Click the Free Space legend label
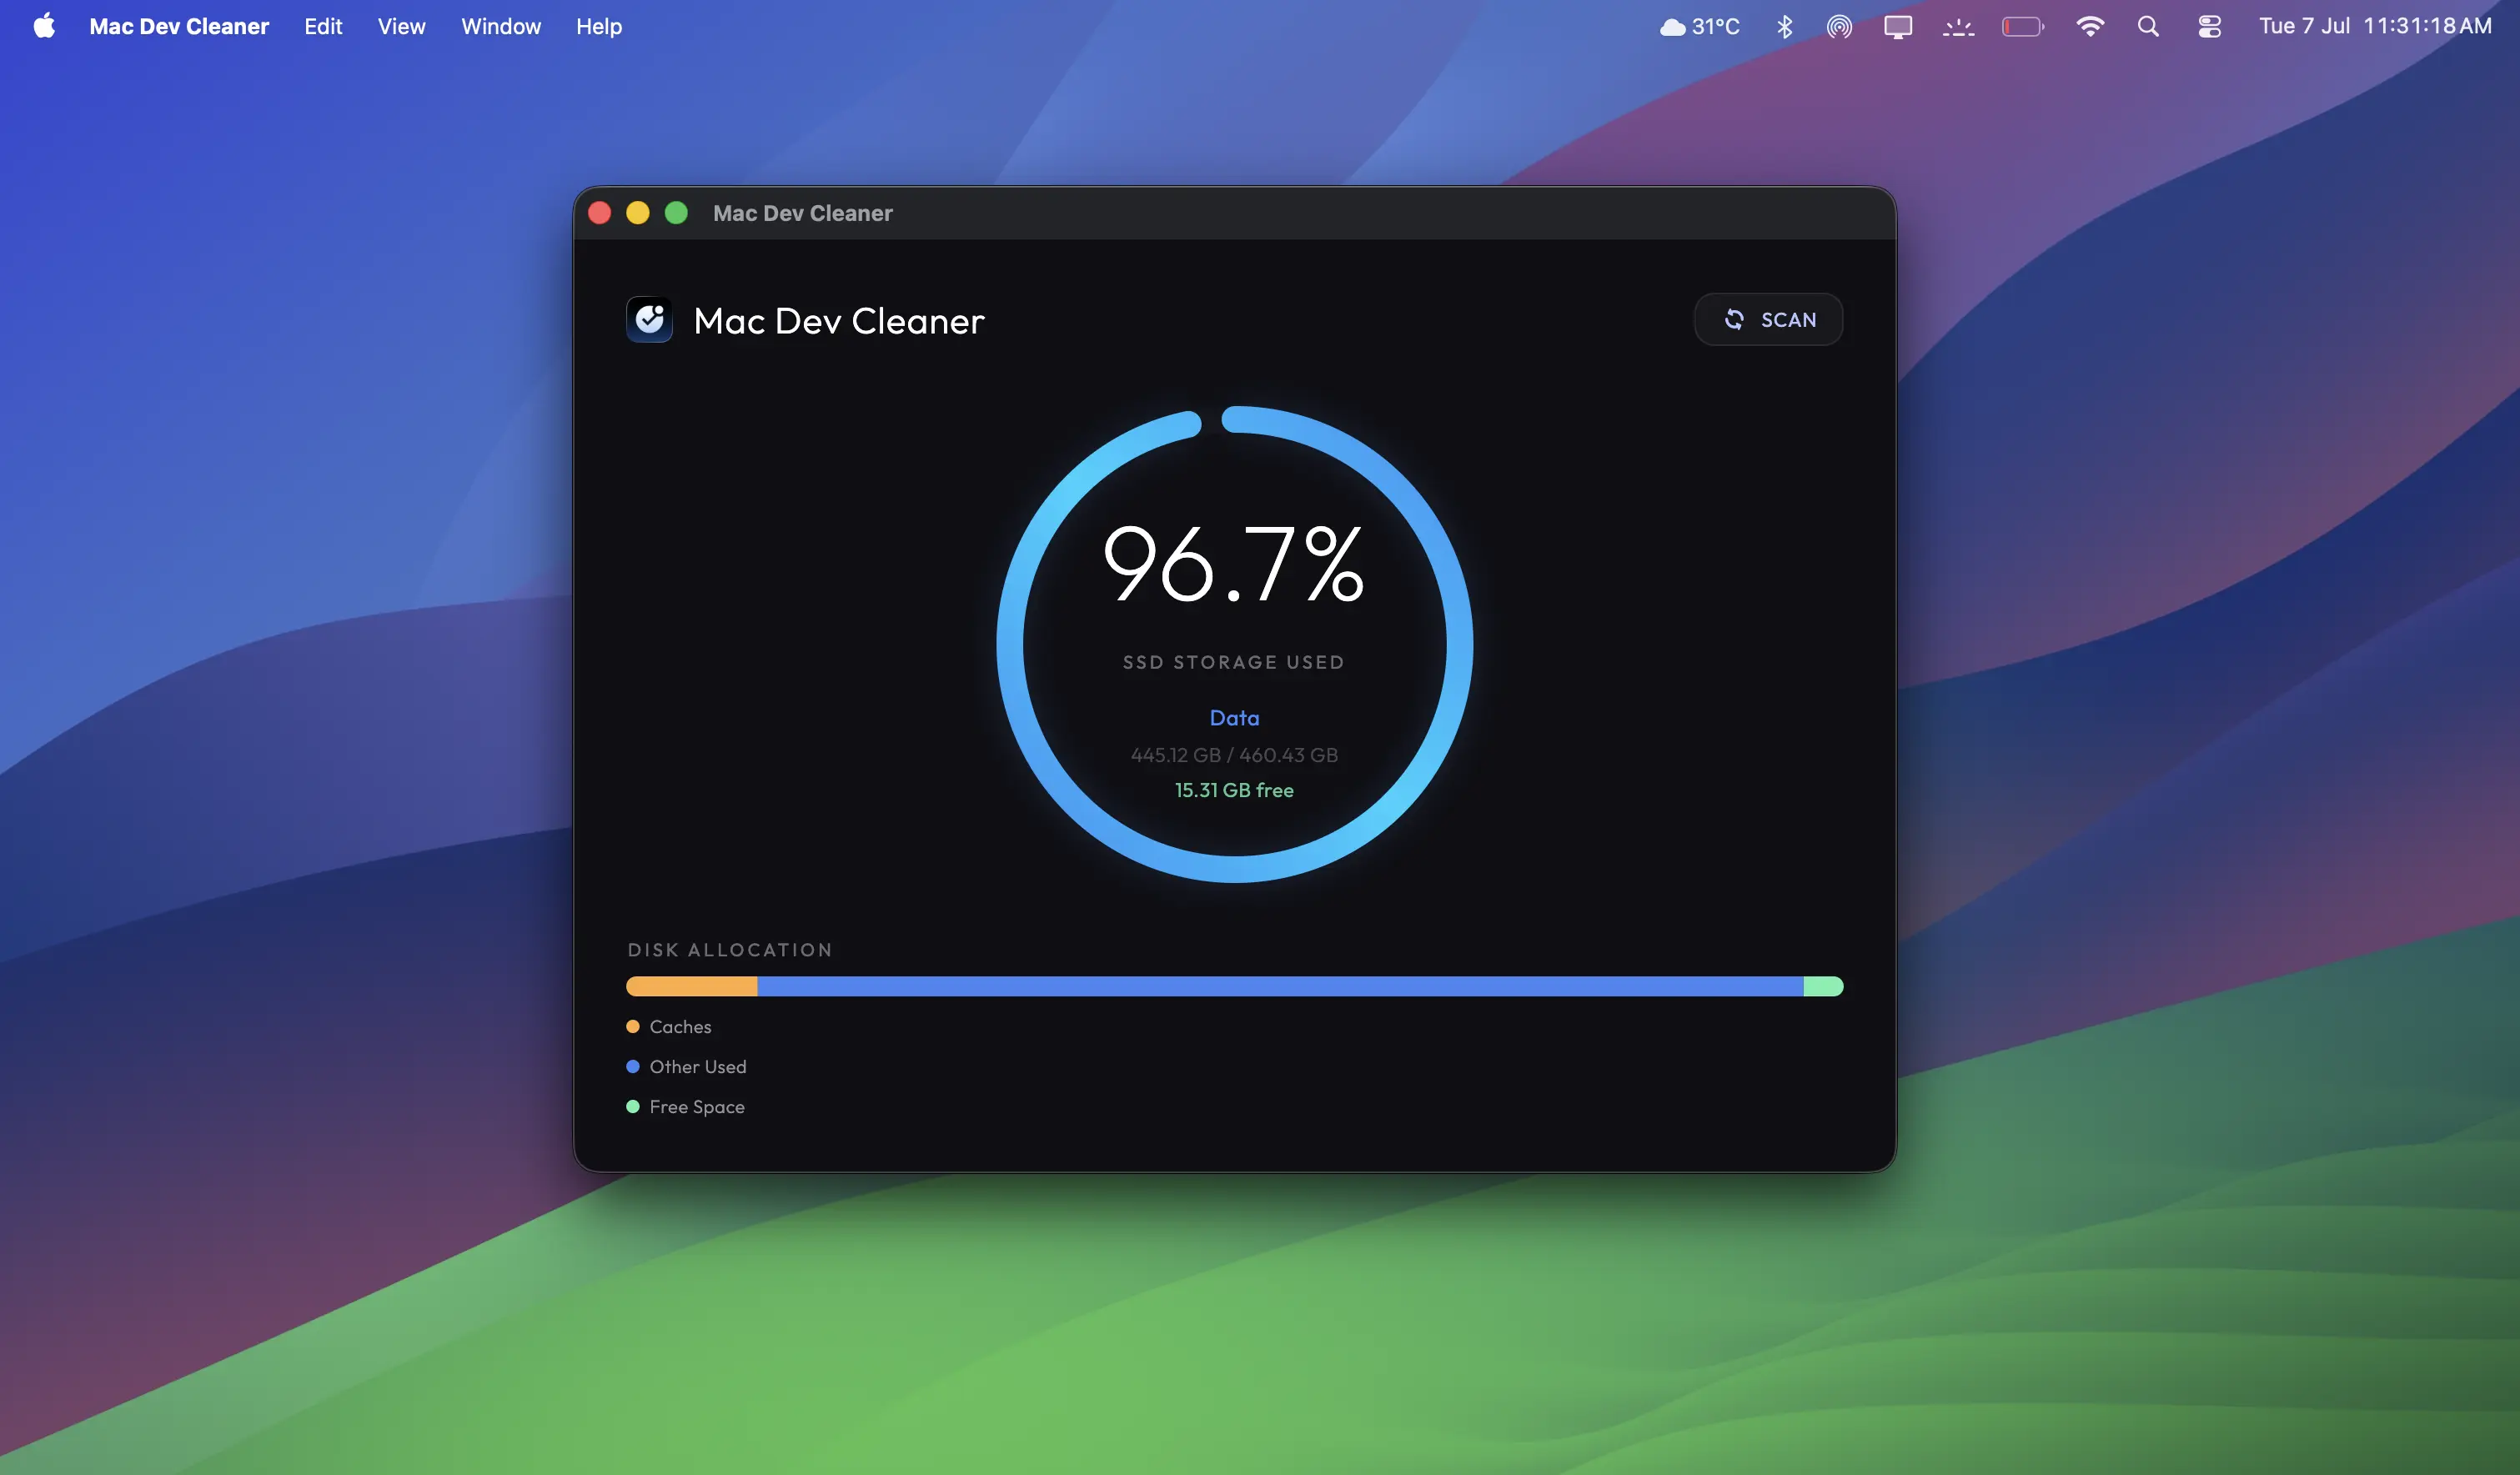Viewport: 2520px width, 1475px height. [x=697, y=1107]
